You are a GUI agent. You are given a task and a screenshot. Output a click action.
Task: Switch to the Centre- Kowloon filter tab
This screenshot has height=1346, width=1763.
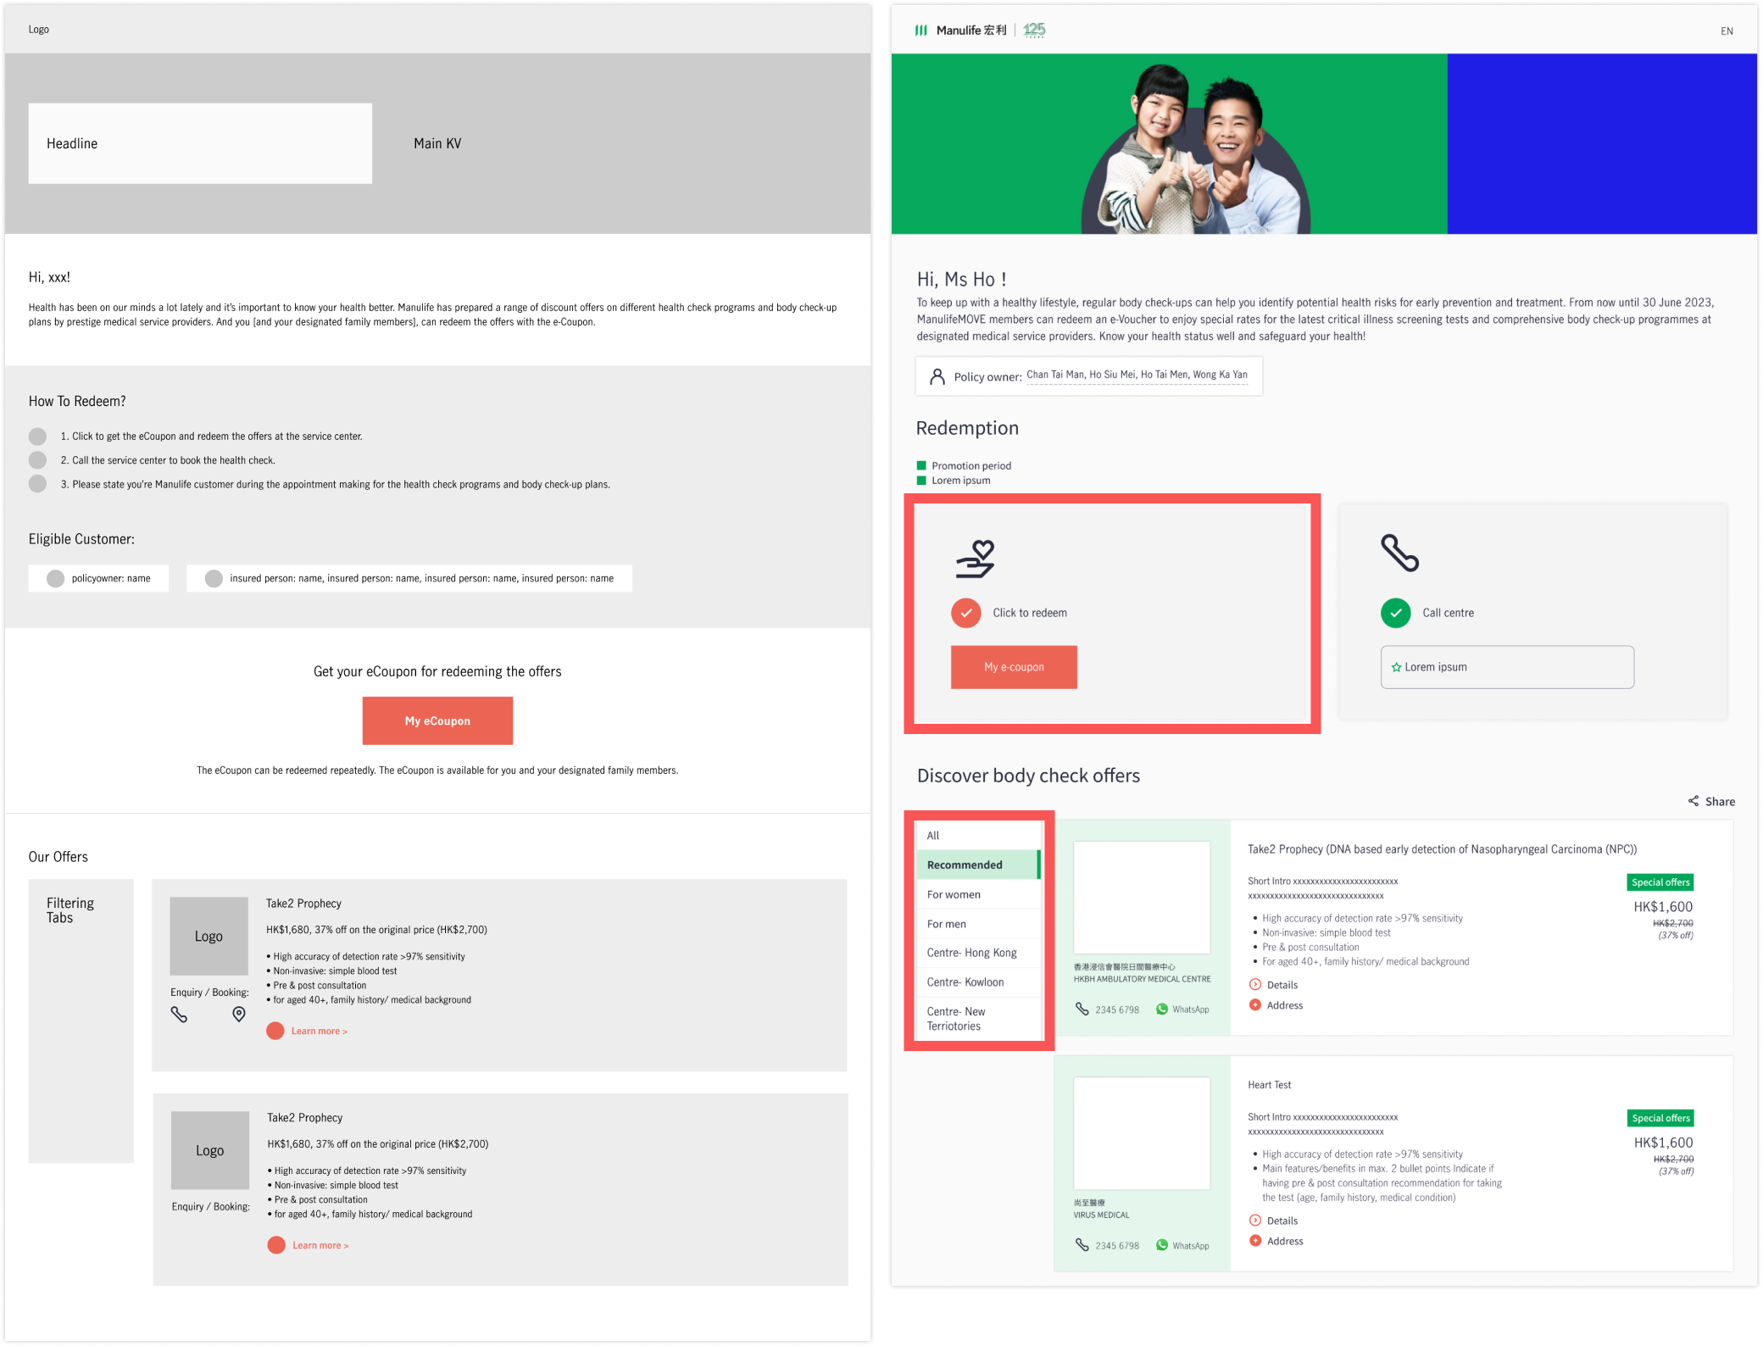965,982
